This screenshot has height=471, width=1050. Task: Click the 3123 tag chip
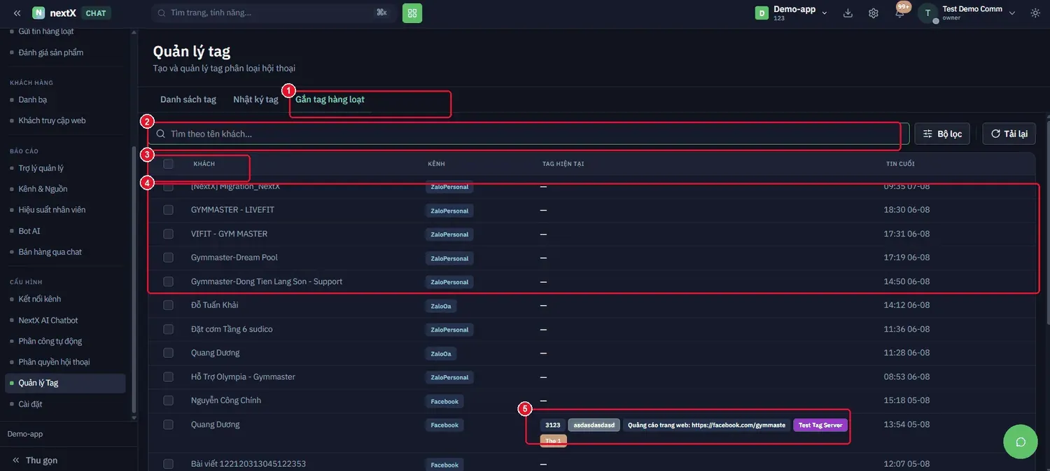(x=553, y=425)
